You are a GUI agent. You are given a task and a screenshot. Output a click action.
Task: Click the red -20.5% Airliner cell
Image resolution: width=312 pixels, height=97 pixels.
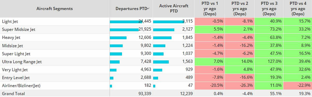tap(210, 86)
